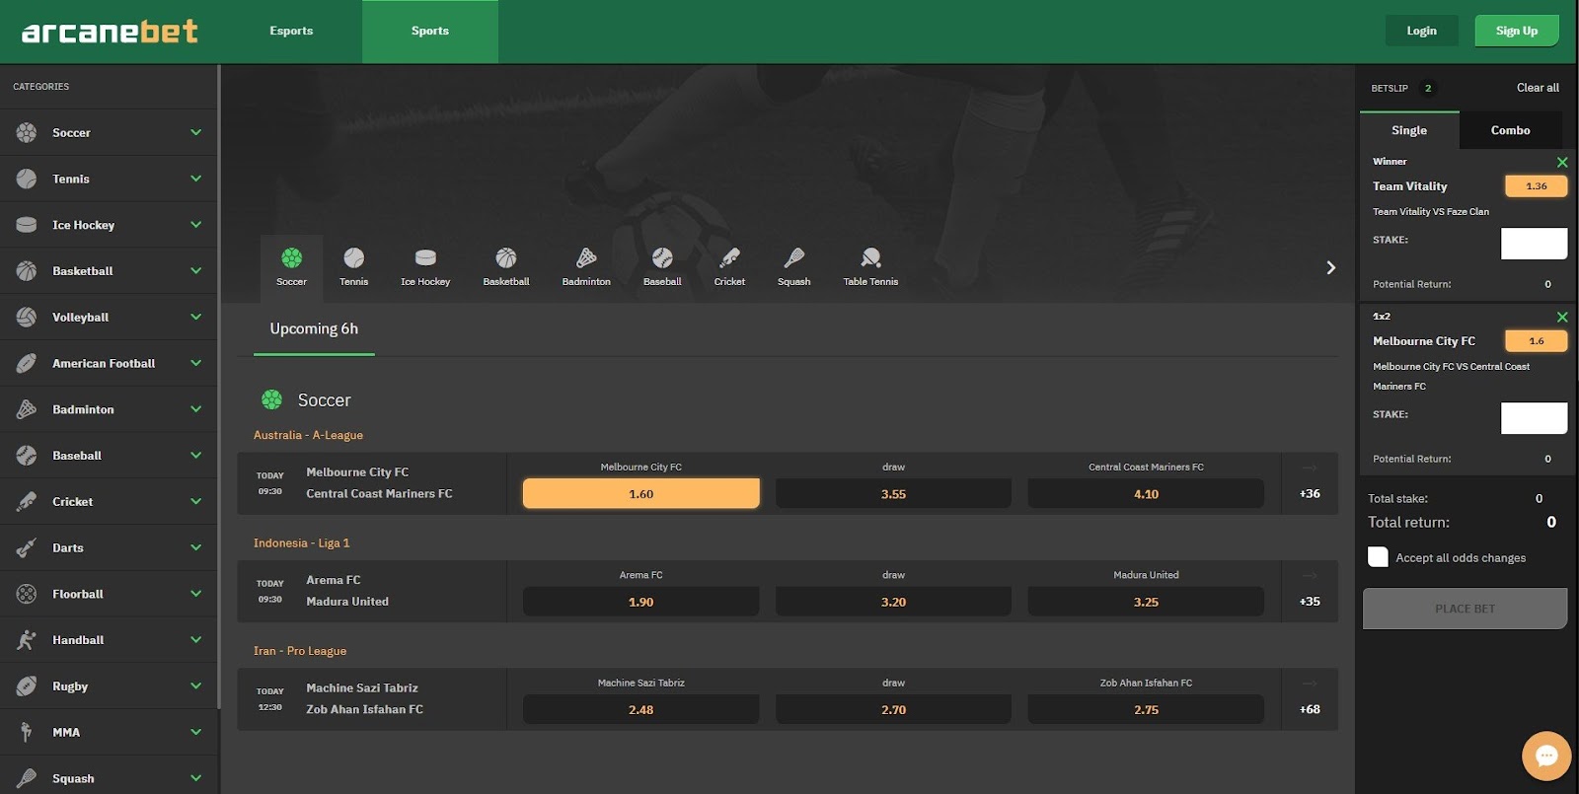The image size is (1579, 794).
Task: Remove Team Vitality bet from betslip
Action: [1562, 162]
